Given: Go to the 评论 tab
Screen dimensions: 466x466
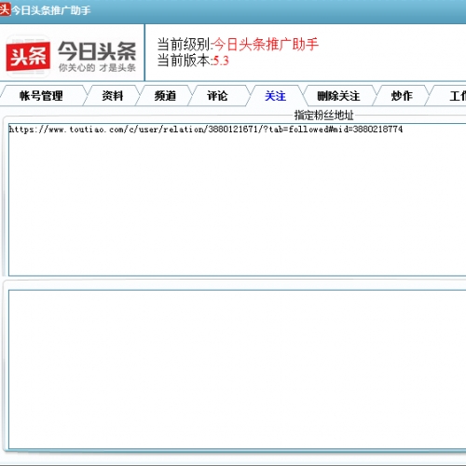Looking at the screenshot, I should [x=217, y=96].
